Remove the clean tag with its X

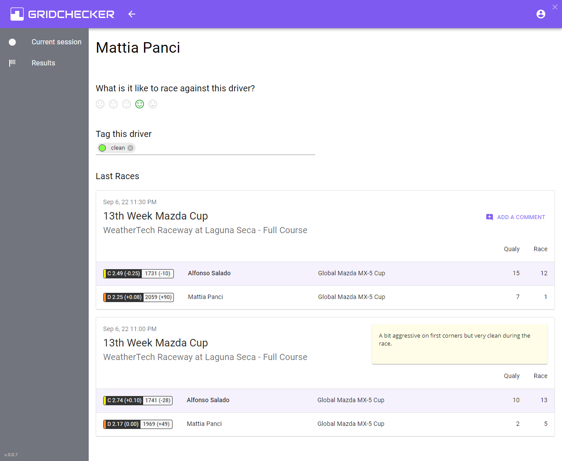pyautogui.click(x=130, y=148)
